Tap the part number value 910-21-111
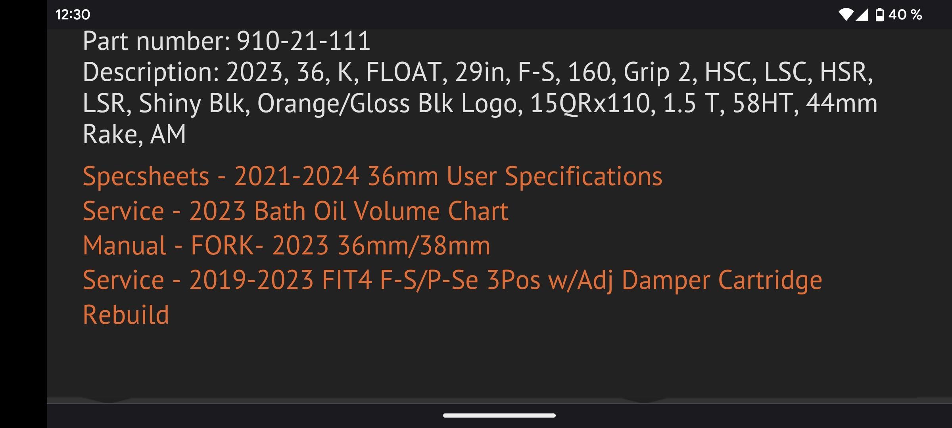952x428 pixels. (x=303, y=41)
